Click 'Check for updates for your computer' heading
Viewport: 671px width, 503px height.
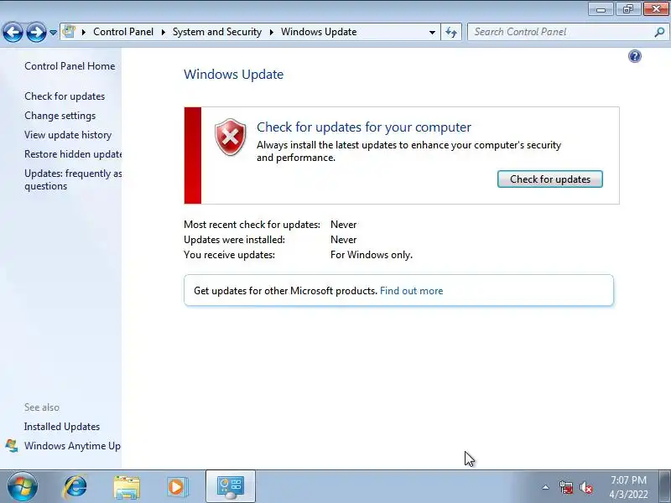coord(364,127)
